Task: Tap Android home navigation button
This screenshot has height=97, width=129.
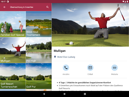Action: coord(64,94)
